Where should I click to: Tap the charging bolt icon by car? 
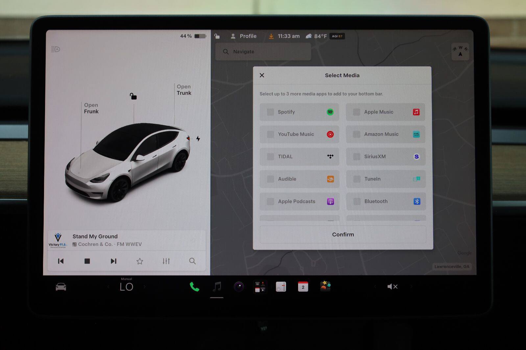coord(198,139)
